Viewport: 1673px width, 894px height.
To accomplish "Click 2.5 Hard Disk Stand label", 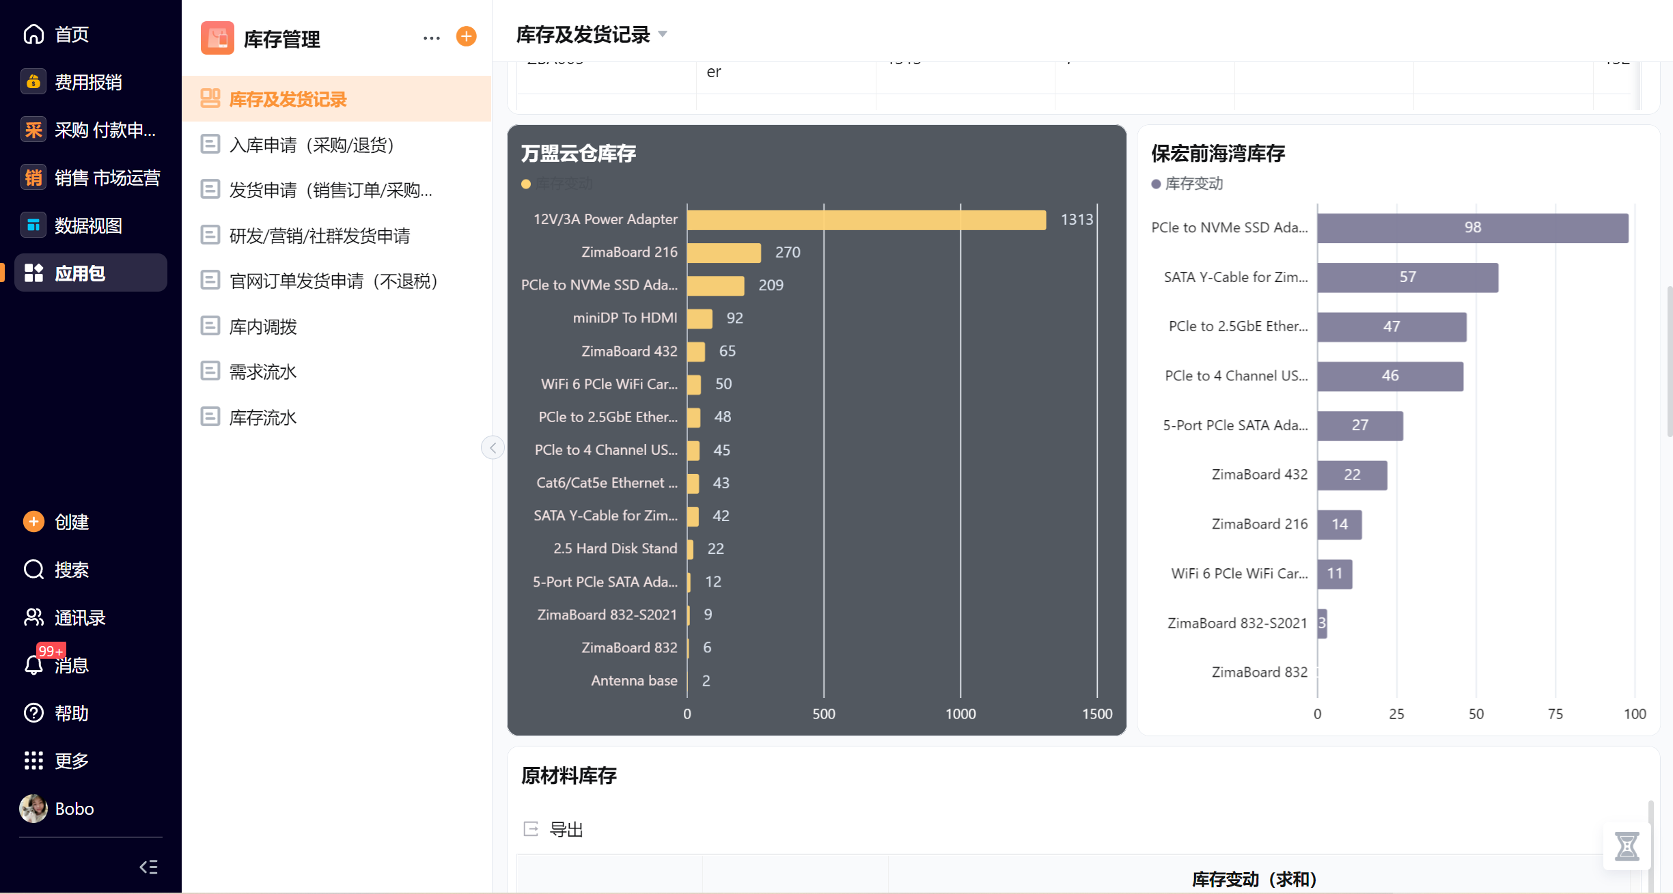I will coord(615,548).
